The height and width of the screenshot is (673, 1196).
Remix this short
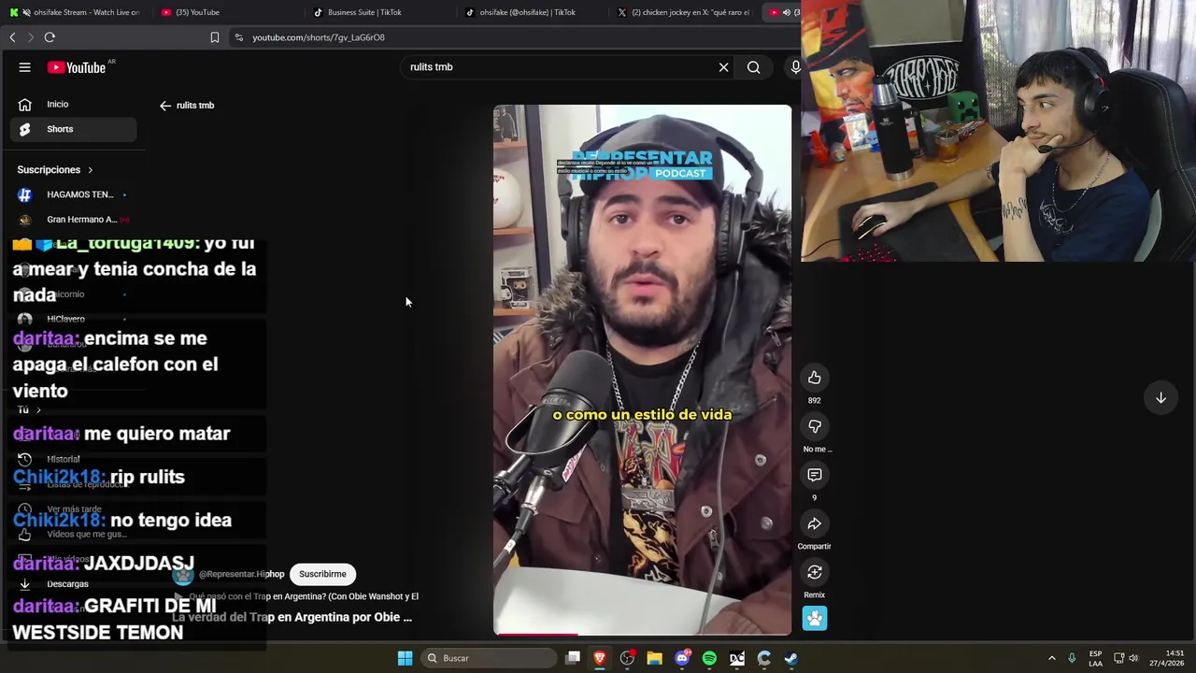[x=815, y=572]
